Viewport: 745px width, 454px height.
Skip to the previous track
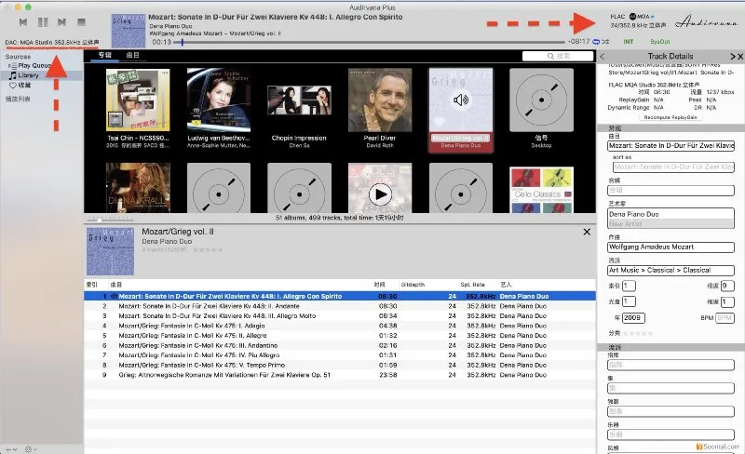22,21
